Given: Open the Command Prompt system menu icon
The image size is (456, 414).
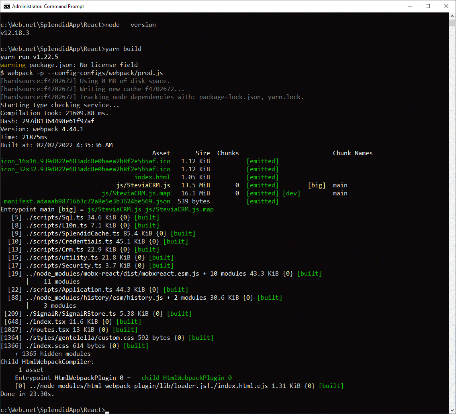Looking at the screenshot, I should coord(6,6).
